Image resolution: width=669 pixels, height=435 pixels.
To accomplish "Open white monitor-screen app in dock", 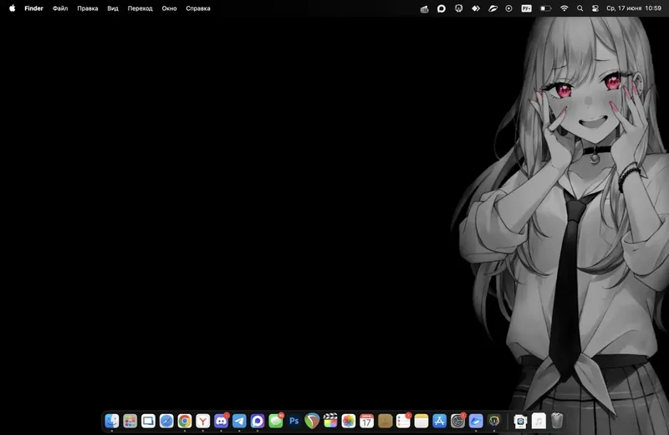I will point(149,421).
